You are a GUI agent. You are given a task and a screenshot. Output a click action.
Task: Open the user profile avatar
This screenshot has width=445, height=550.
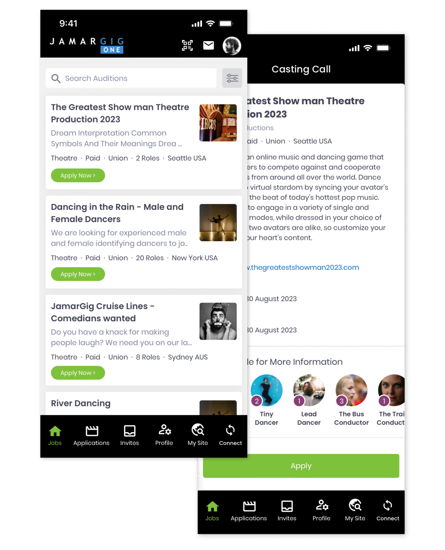pos(232,46)
